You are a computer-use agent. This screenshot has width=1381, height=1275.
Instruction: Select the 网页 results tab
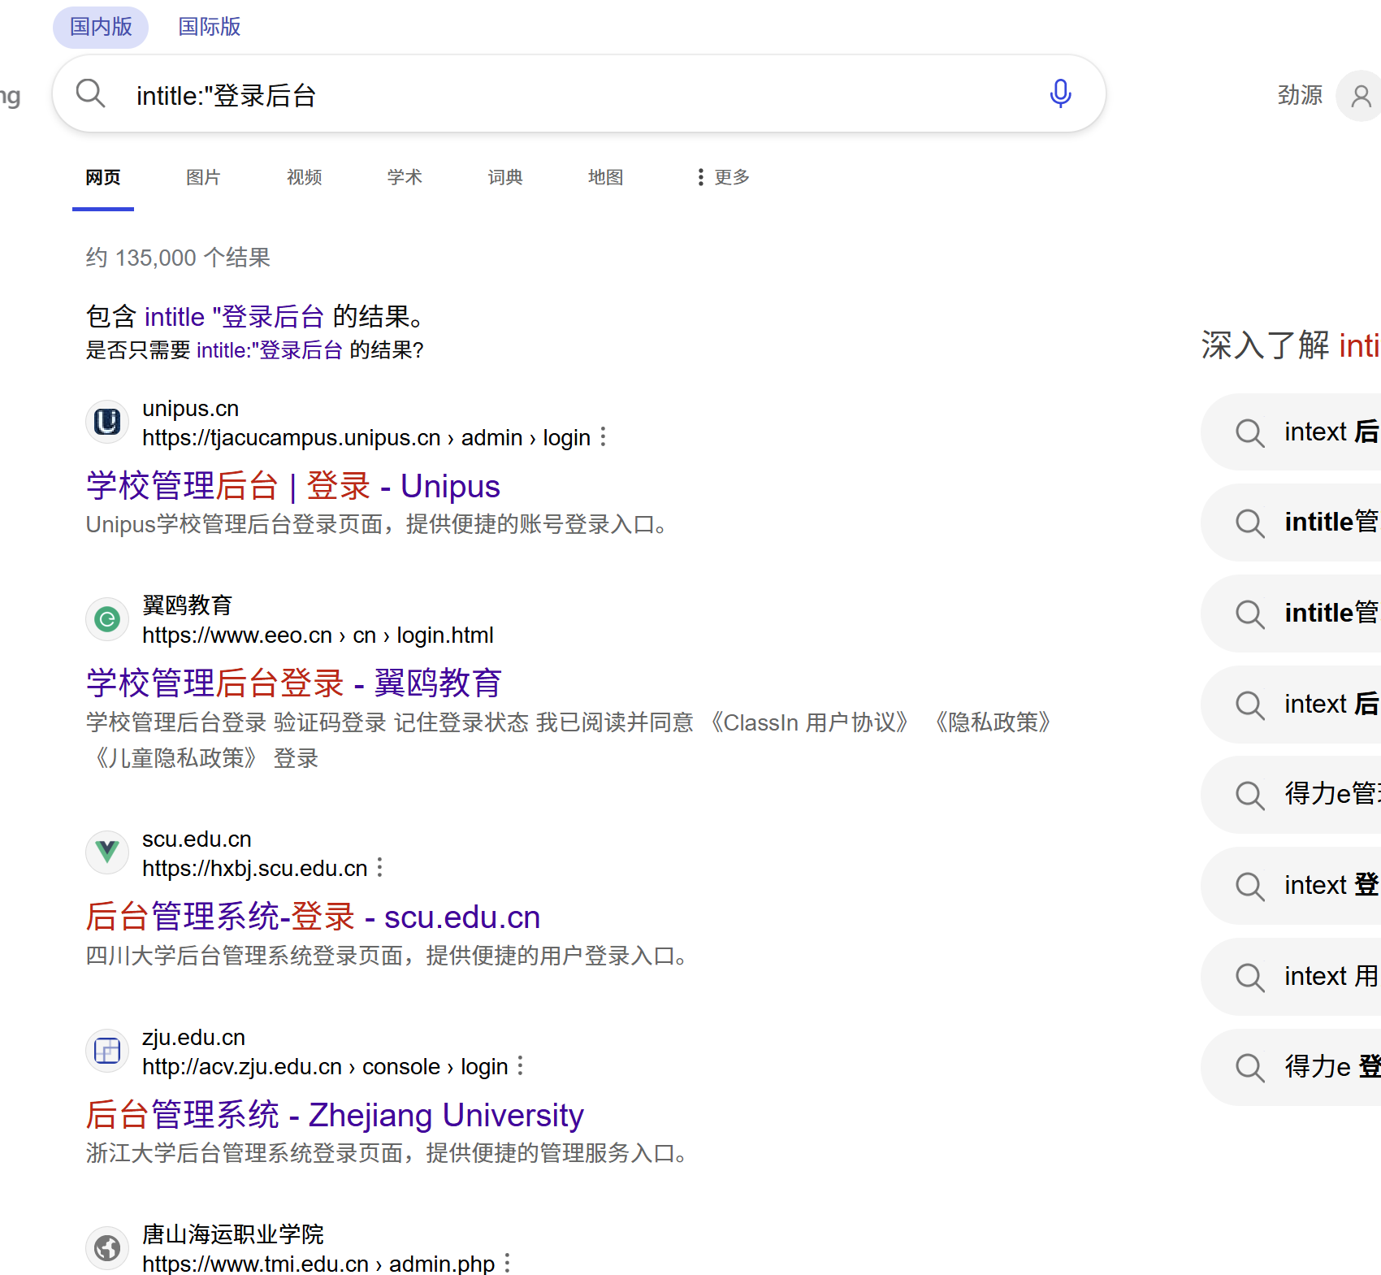(x=103, y=177)
